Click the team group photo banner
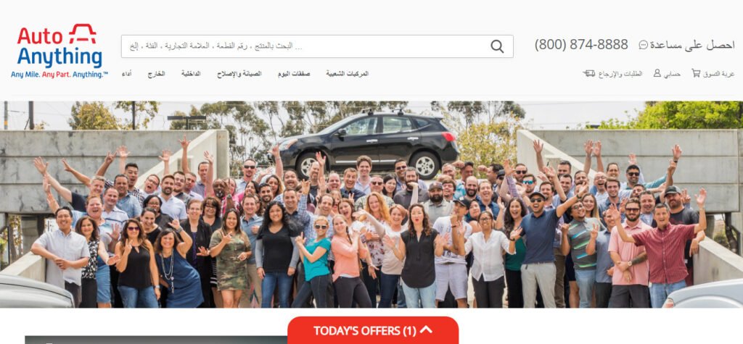This screenshot has height=344, width=743. coord(371,204)
